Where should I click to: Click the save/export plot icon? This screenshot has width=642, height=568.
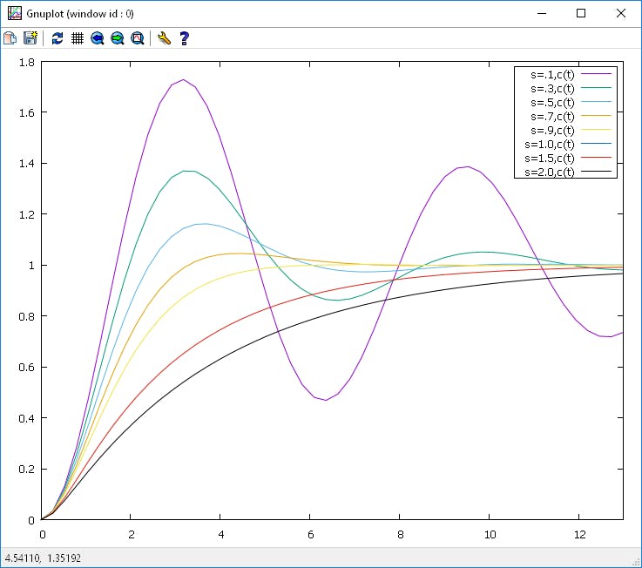[30, 38]
